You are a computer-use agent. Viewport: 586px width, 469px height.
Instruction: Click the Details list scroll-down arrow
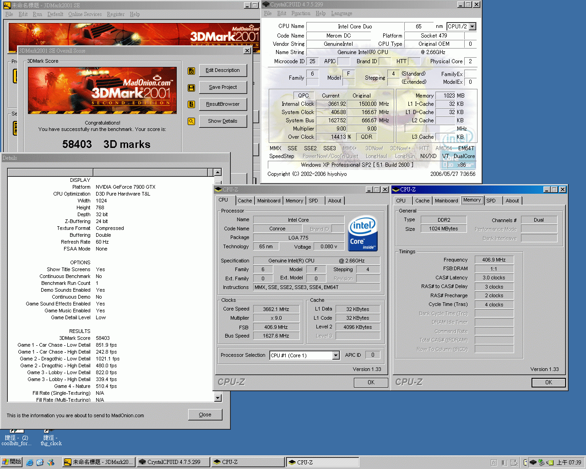click(218, 398)
